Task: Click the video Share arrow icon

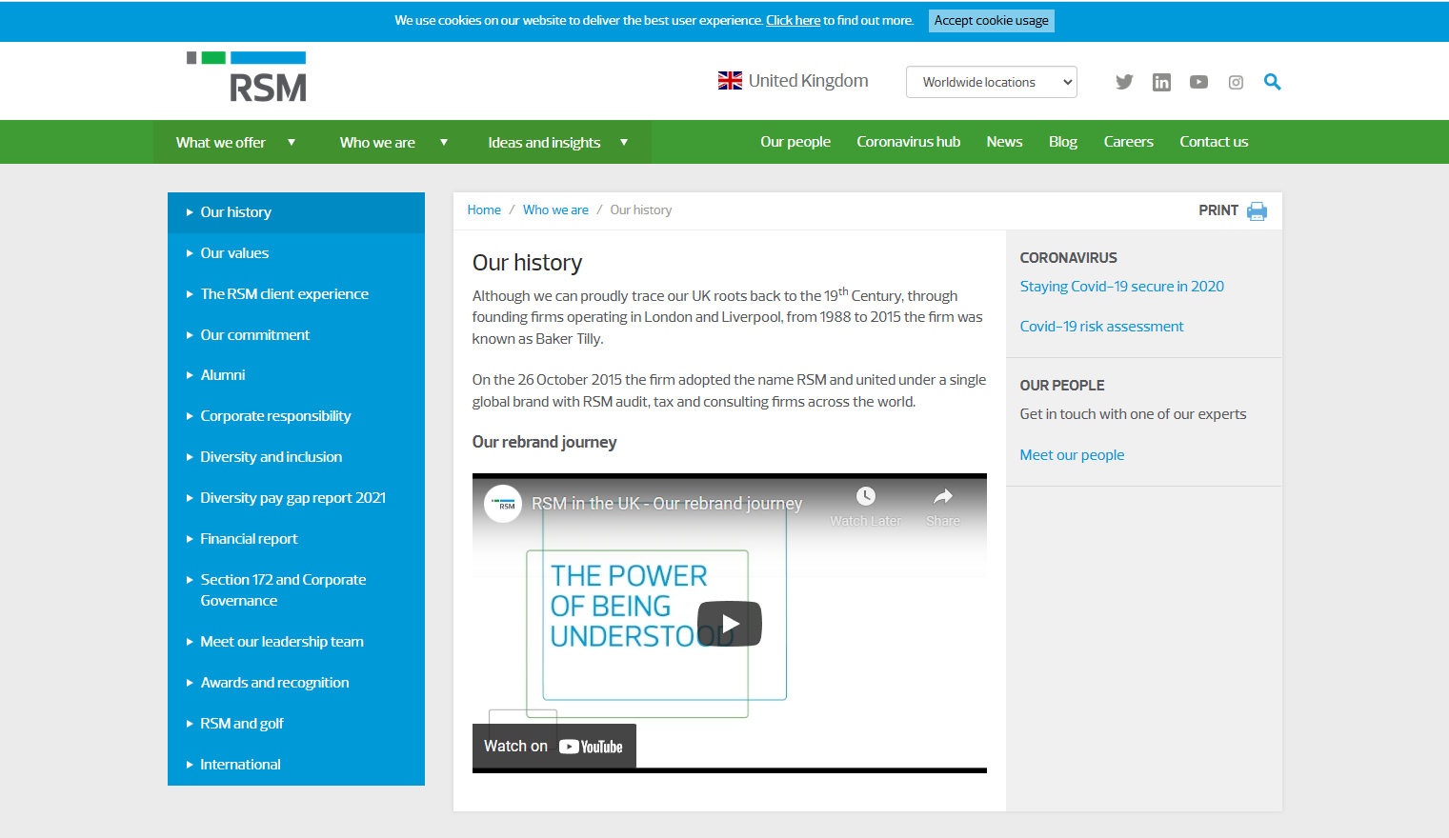Action: click(942, 496)
